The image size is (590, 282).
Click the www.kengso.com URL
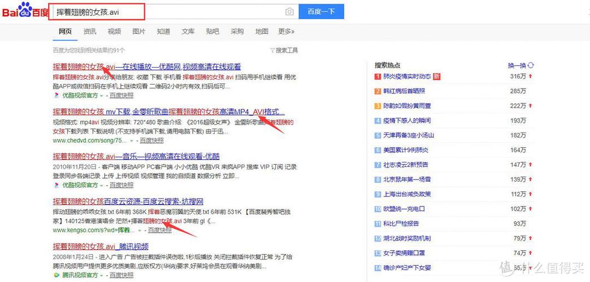pyautogui.click(x=94, y=230)
